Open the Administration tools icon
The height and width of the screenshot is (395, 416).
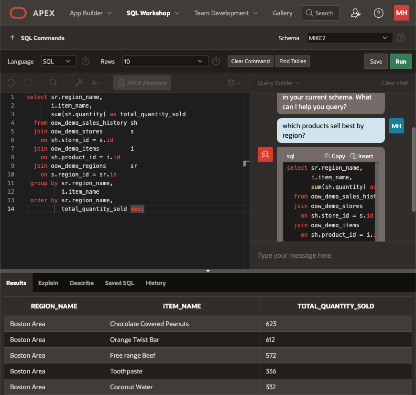[355, 13]
